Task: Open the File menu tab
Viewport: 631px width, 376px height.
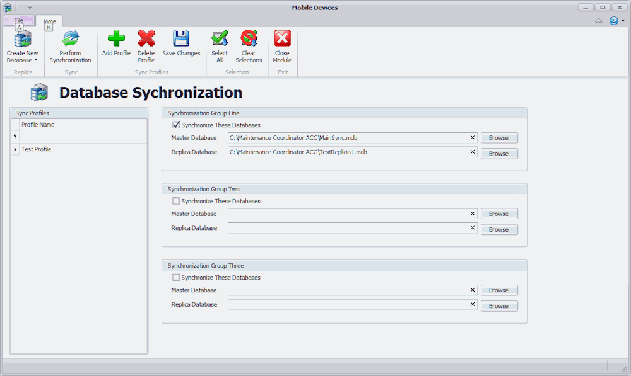Action: (x=19, y=21)
